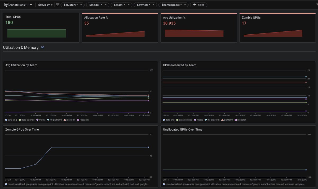The image size is (318, 189).
Task: Click the Zombie GPUs Over Time chart title
Action: (x=22, y=130)
